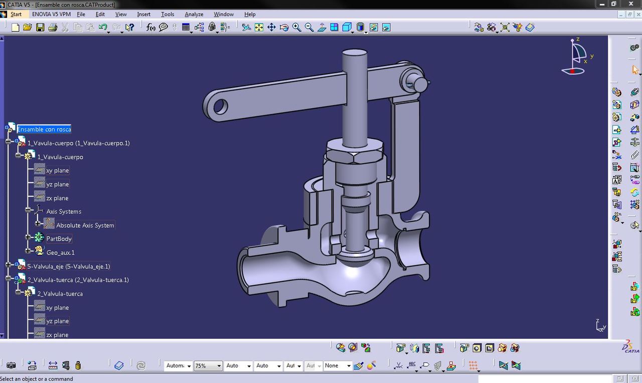Click the Shading view mode cylinder icon
The width and height of the screenshot is (642, 383).
pos(360,28)
